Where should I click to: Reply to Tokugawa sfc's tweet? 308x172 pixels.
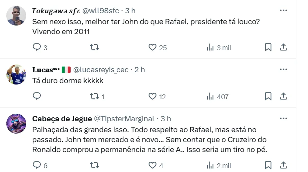(x=36, y=47)
